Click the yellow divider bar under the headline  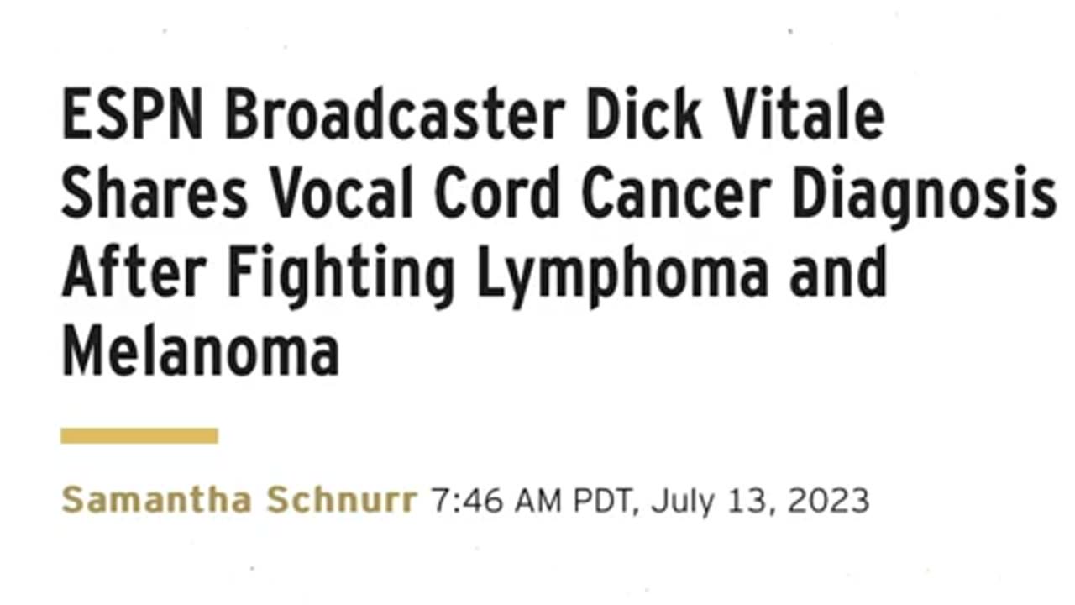(139, 435)
